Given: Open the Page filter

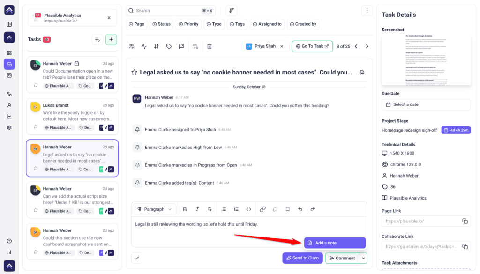Looking at the screenshot, I should pyautogui.click(x=136, y=24).
